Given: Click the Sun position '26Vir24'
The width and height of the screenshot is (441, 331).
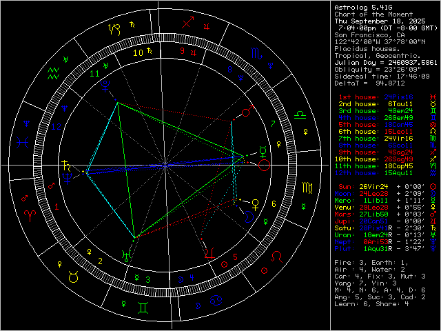Looking at the screenshot, I should coord(373,187).
